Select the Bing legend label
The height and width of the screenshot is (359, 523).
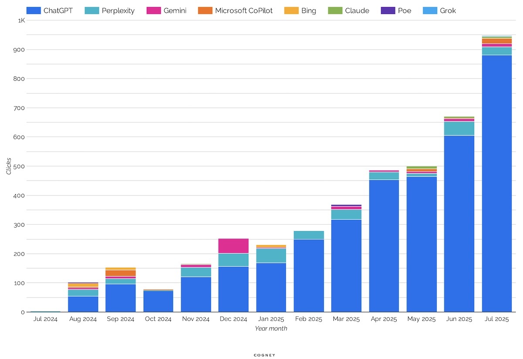pos(309,11)
